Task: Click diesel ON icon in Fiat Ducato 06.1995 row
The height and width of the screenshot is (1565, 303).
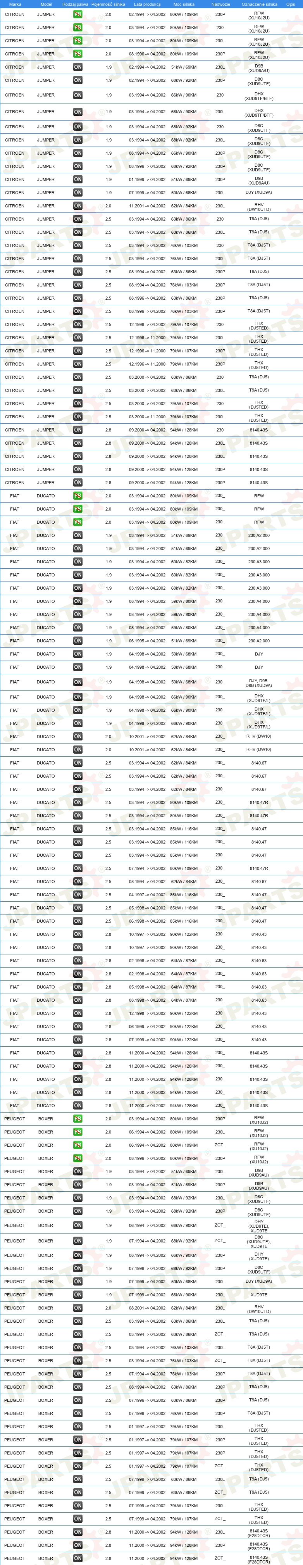Action: [x=78, y=641]
